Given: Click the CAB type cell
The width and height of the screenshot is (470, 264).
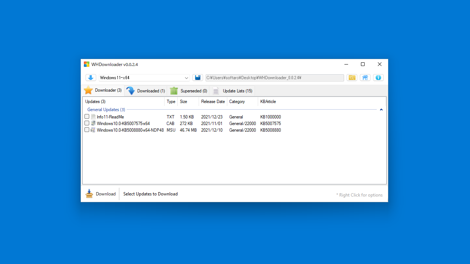Looking at the screenshot, I should pos(170,124).
